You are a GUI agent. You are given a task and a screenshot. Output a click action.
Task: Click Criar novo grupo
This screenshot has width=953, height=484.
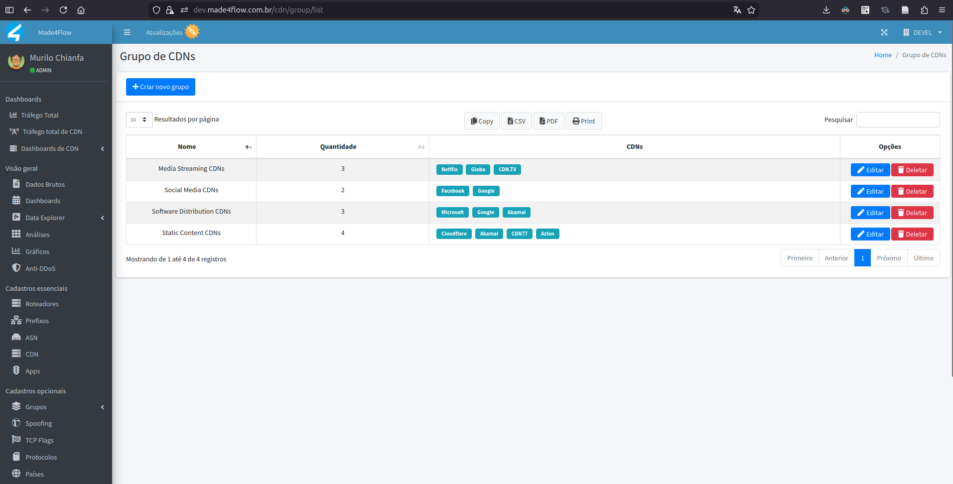pyautogui.click(x=160, y=87)
